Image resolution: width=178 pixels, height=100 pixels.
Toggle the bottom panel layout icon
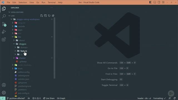155,2
